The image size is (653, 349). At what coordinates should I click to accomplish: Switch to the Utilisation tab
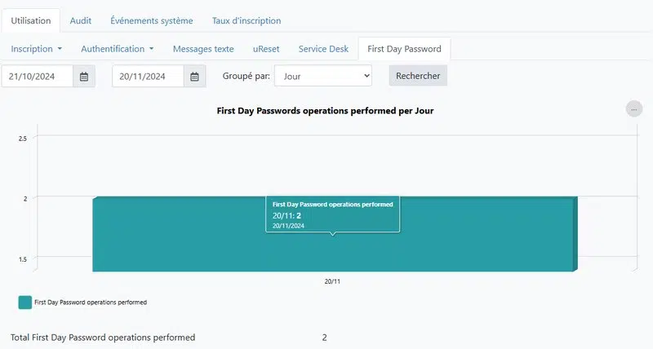click(31, 21)
